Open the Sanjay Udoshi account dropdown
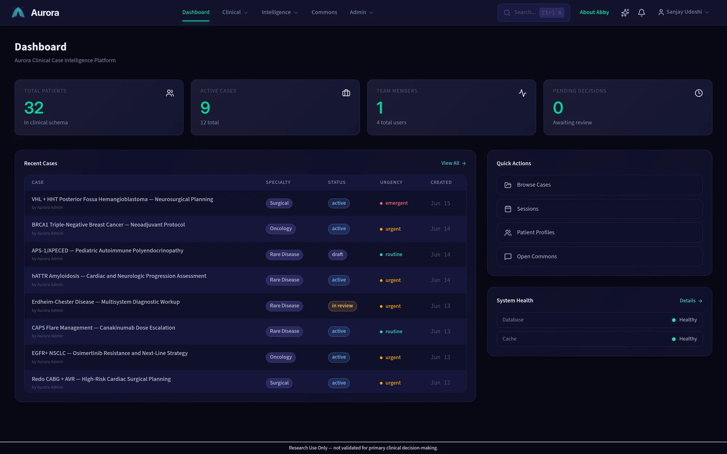Viewport: 727px width, 454px height. (684, 12)
